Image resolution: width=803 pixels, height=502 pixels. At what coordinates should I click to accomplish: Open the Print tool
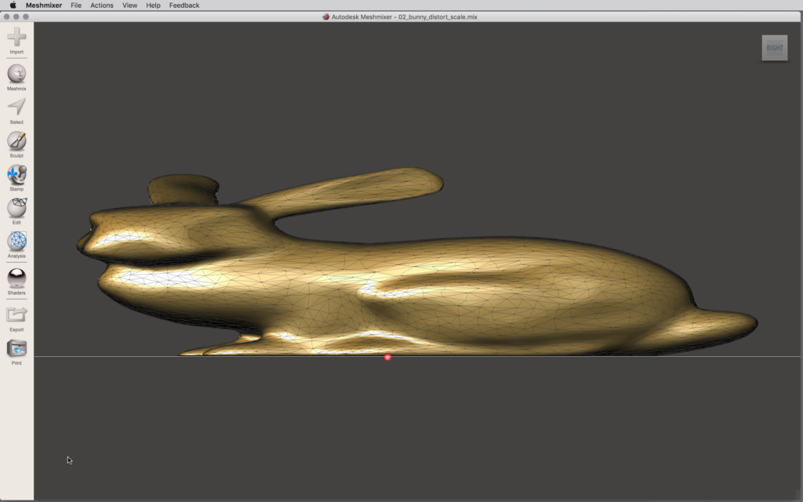pos(16,349)
